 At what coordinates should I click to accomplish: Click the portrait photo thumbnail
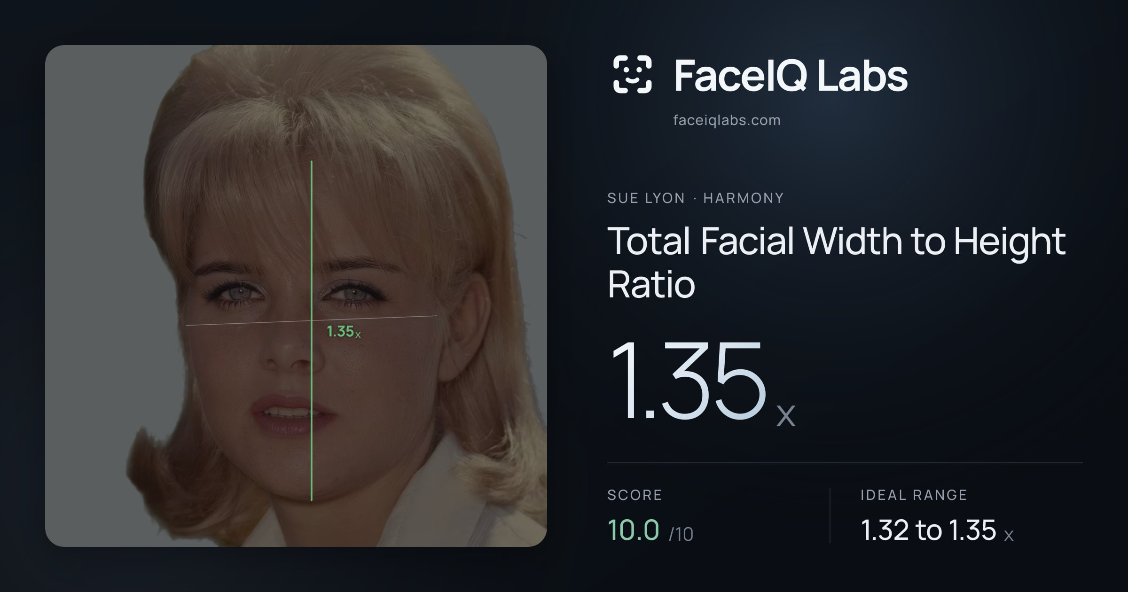296,296
